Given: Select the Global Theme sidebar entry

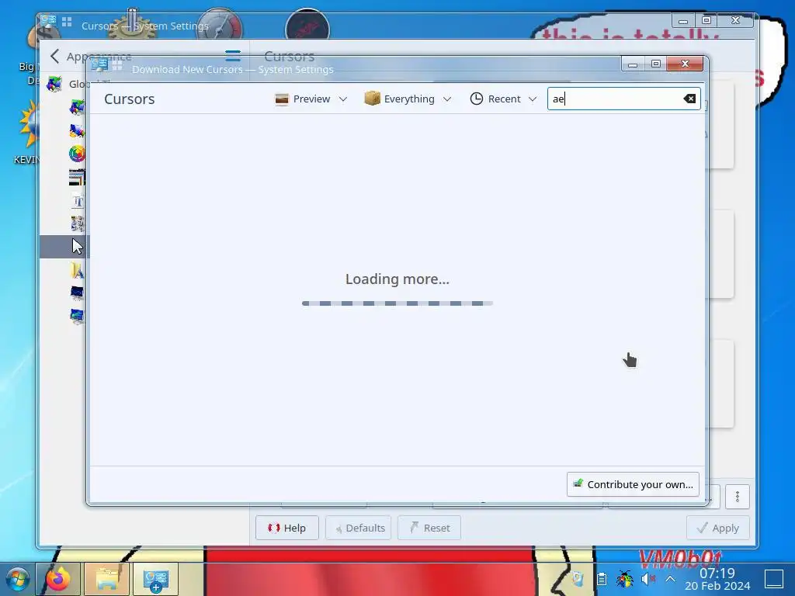Looking at the screenshot, I should coord(65,84).
